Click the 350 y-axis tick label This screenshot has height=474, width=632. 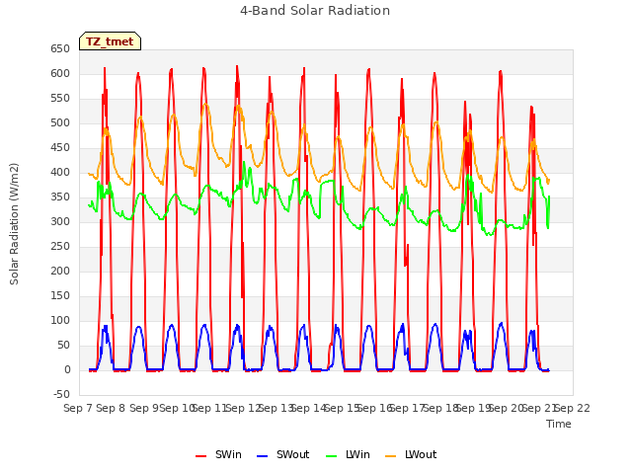[x=60, y=197]
